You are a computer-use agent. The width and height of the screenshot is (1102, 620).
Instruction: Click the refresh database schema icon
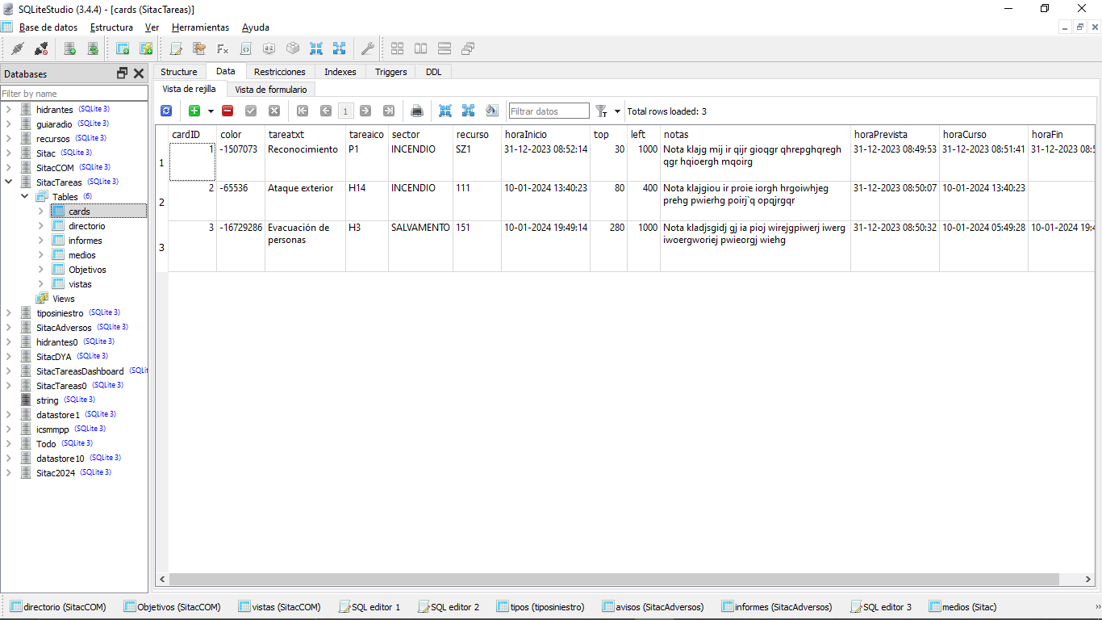(x=93, y=48)
